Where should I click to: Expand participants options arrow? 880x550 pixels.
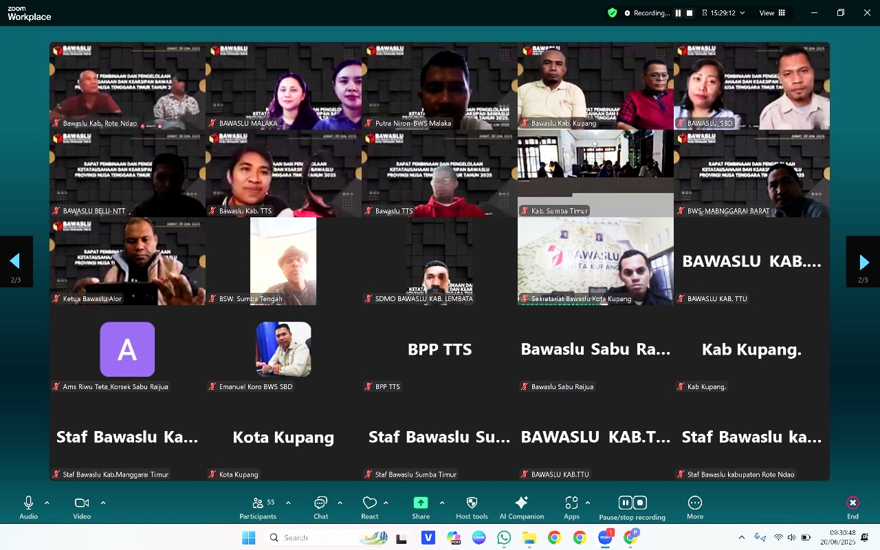tap(288, 503)
